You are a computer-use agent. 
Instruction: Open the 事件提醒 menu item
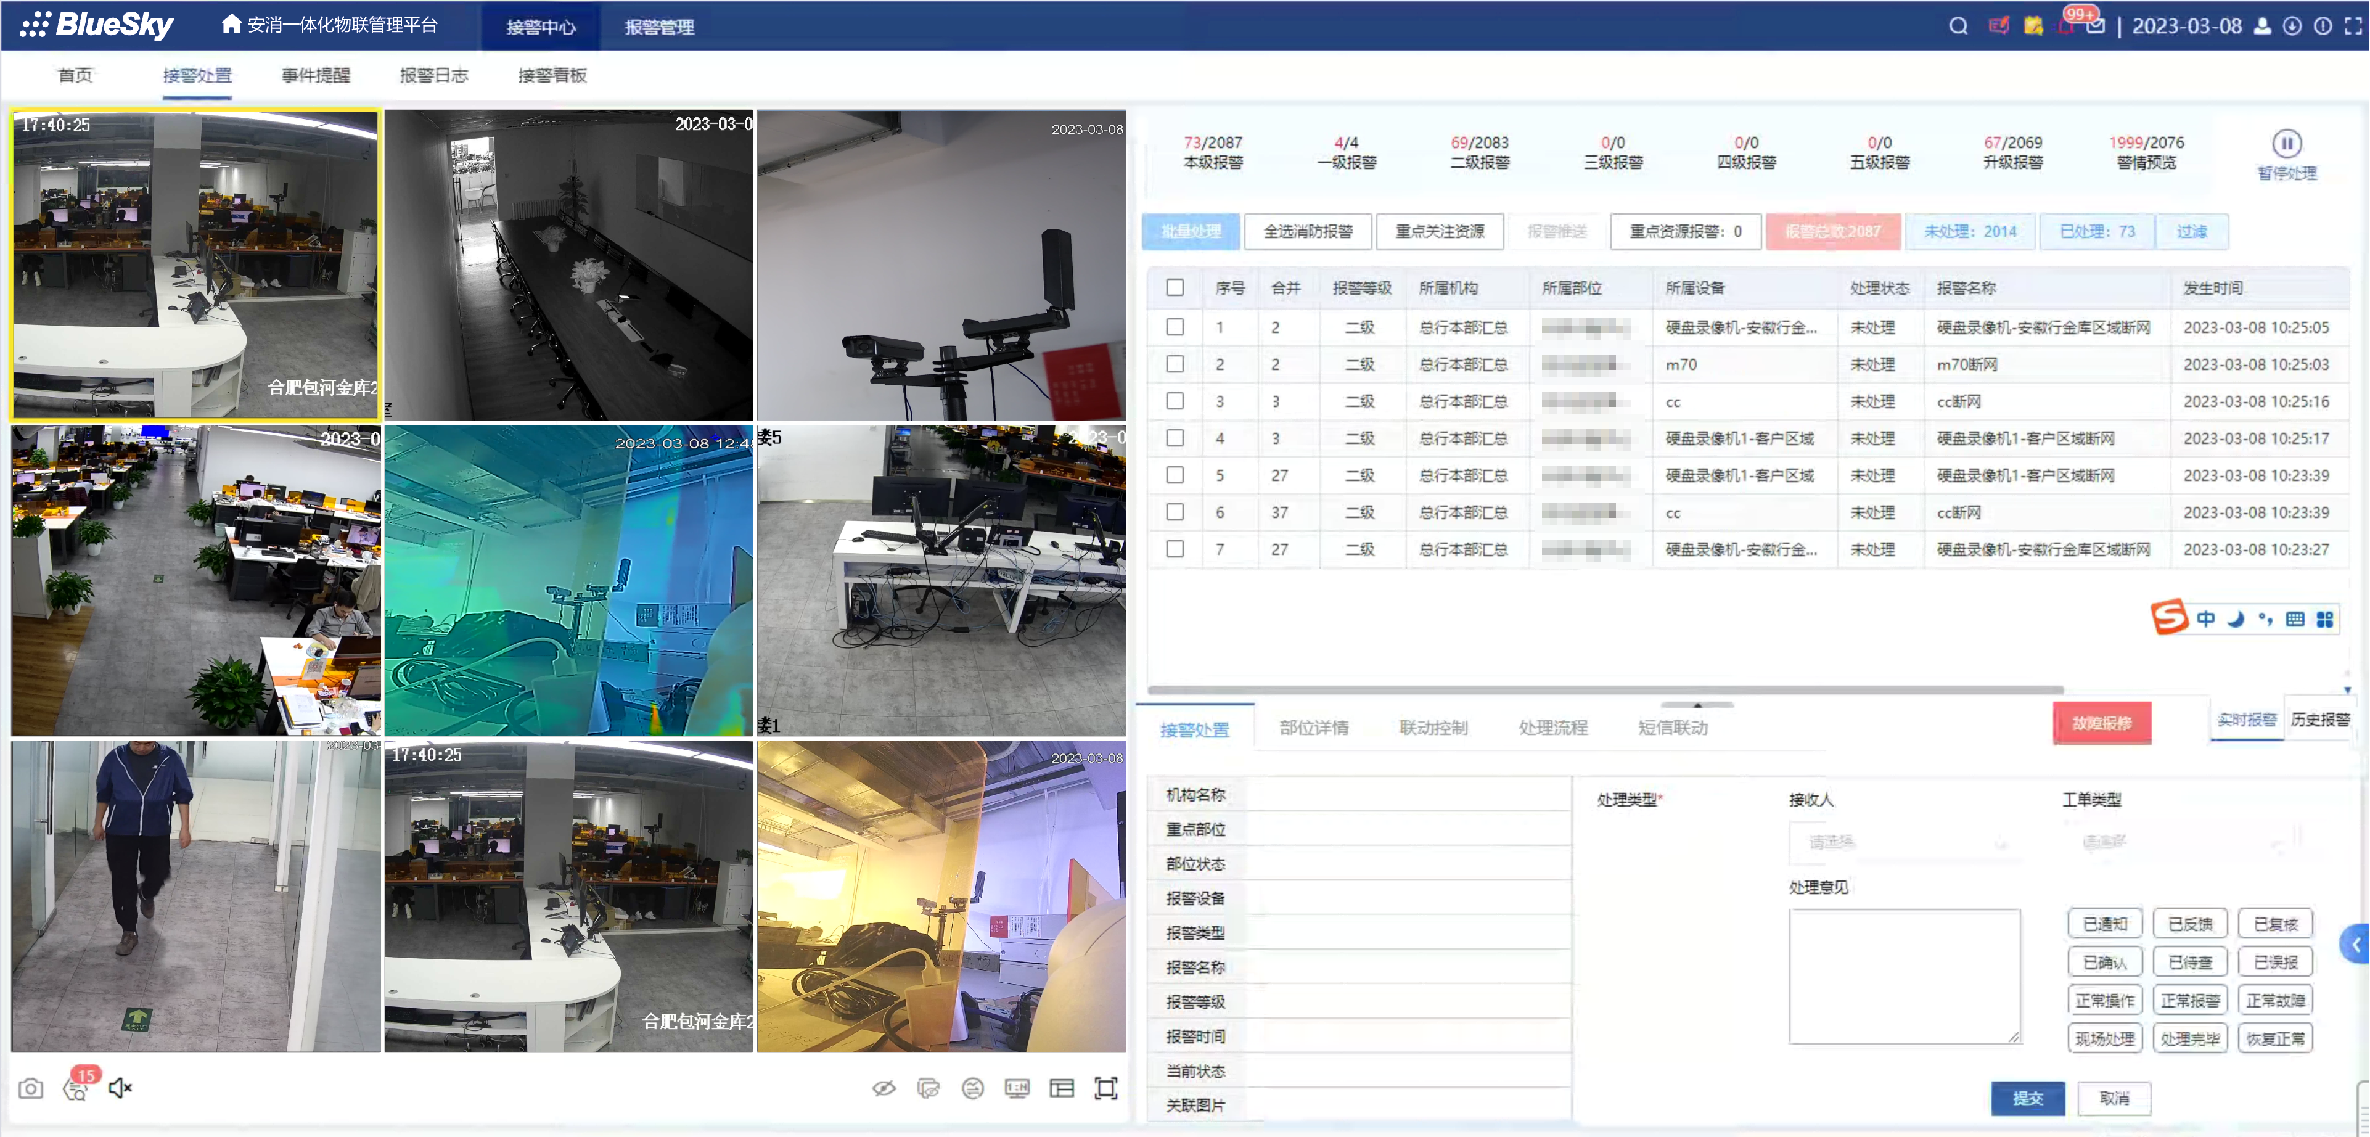point(316,75)
